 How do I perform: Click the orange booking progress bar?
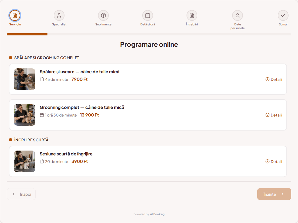27,34
